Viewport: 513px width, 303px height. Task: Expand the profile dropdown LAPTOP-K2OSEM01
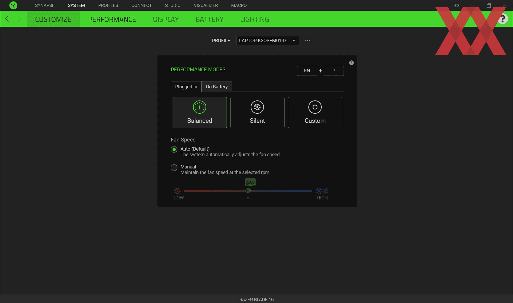pos(267,41)
